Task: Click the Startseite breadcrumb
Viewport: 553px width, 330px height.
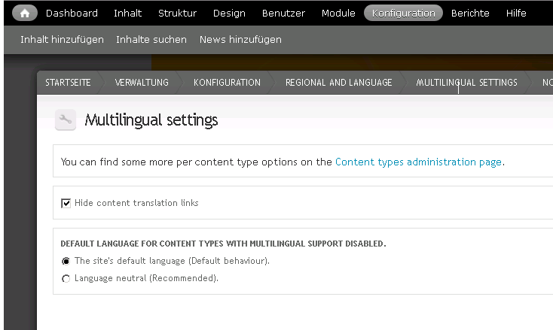Action: point(68,83)
